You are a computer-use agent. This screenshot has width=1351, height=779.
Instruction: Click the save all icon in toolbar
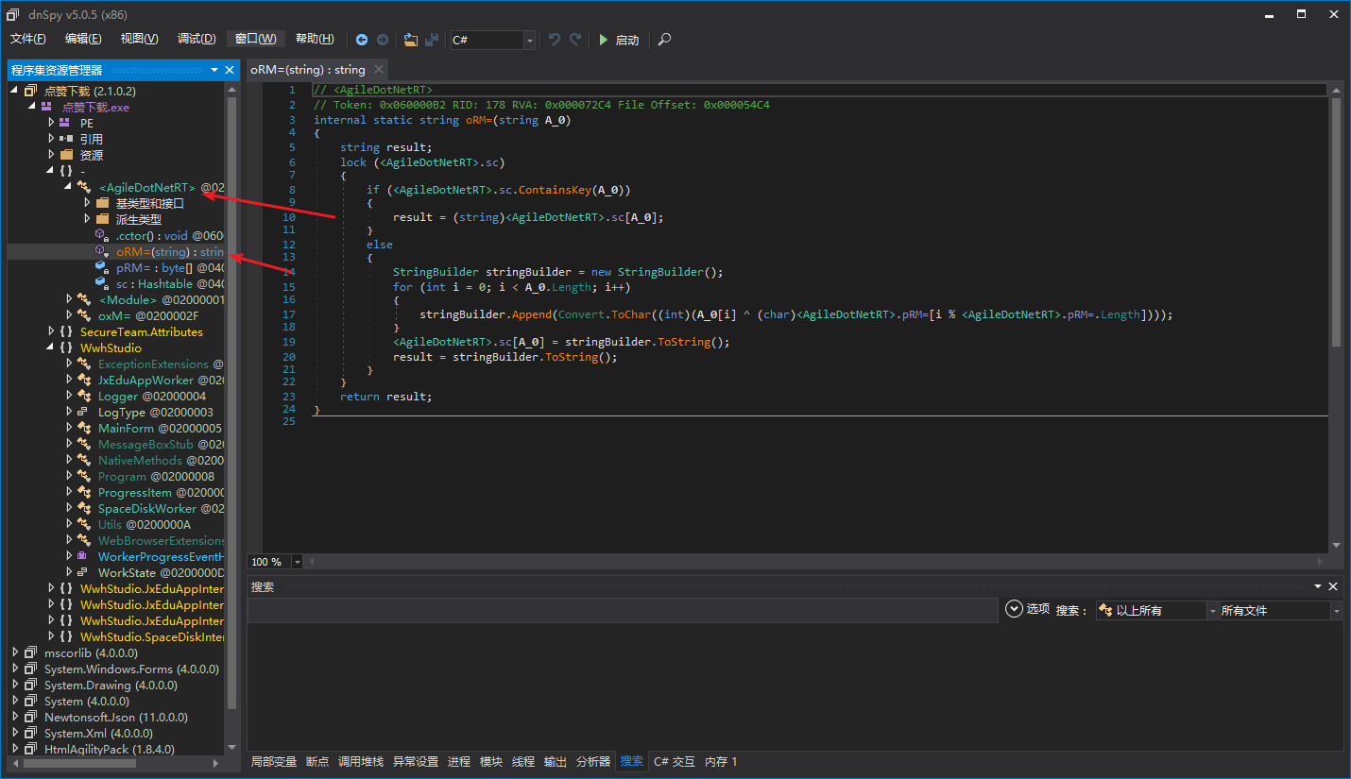[432, 40]
